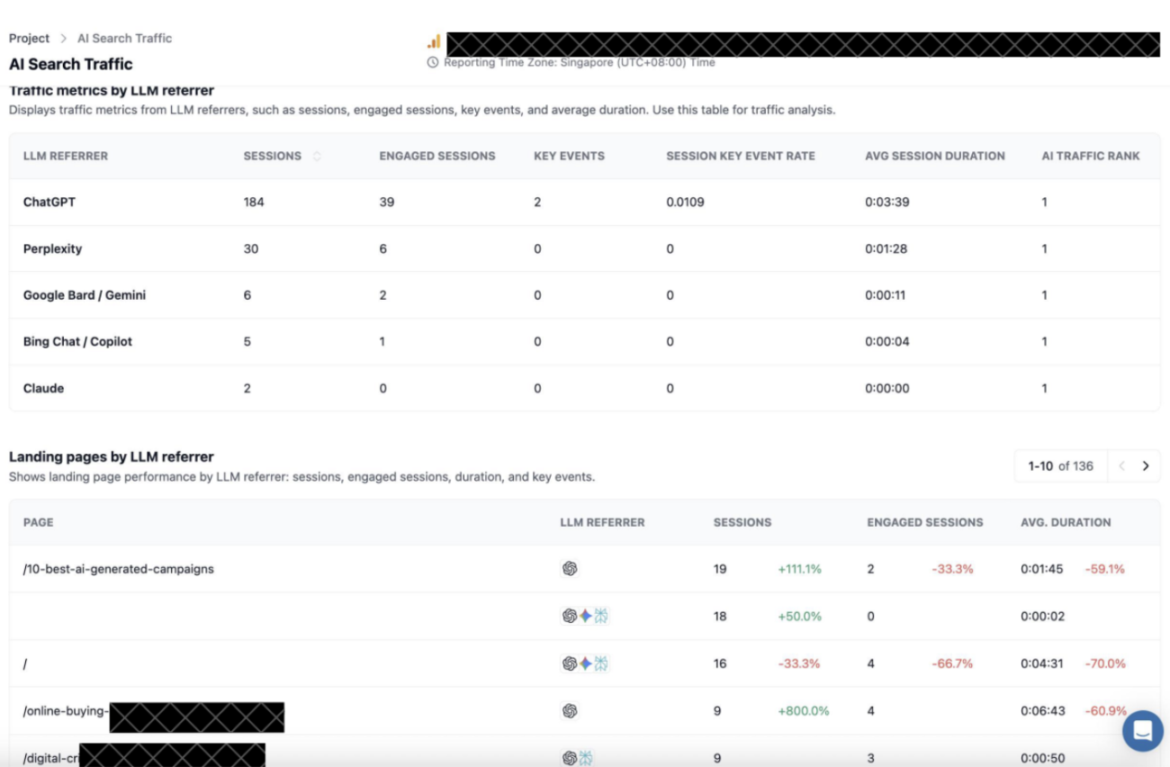Select the Perplexity referrer row name
The width and height of the screenshot is (1170, 767).
52,249
